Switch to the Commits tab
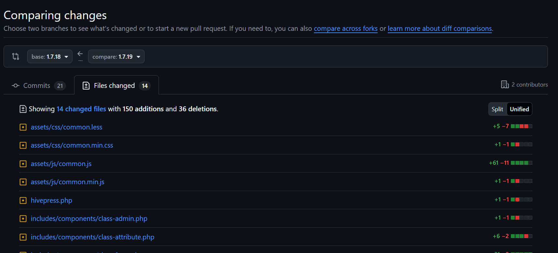The width and height of the screenshot is (558, 253). 39,86
